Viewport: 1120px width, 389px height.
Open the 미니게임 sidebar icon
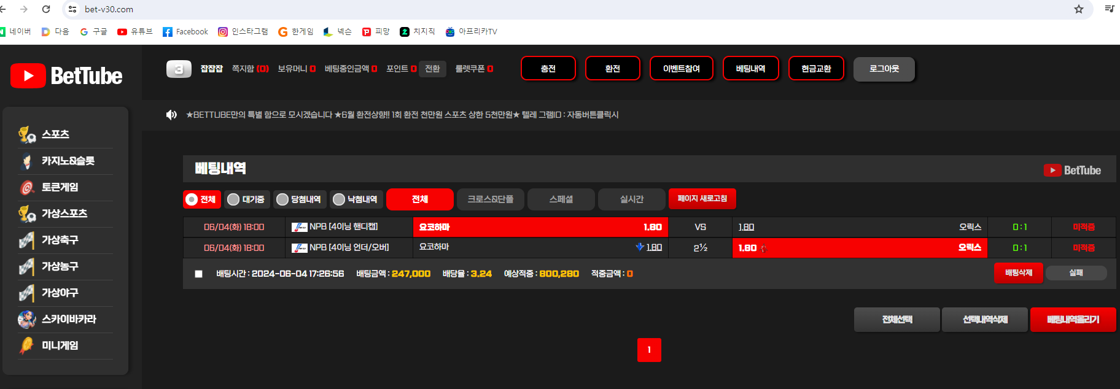[27, 346]
